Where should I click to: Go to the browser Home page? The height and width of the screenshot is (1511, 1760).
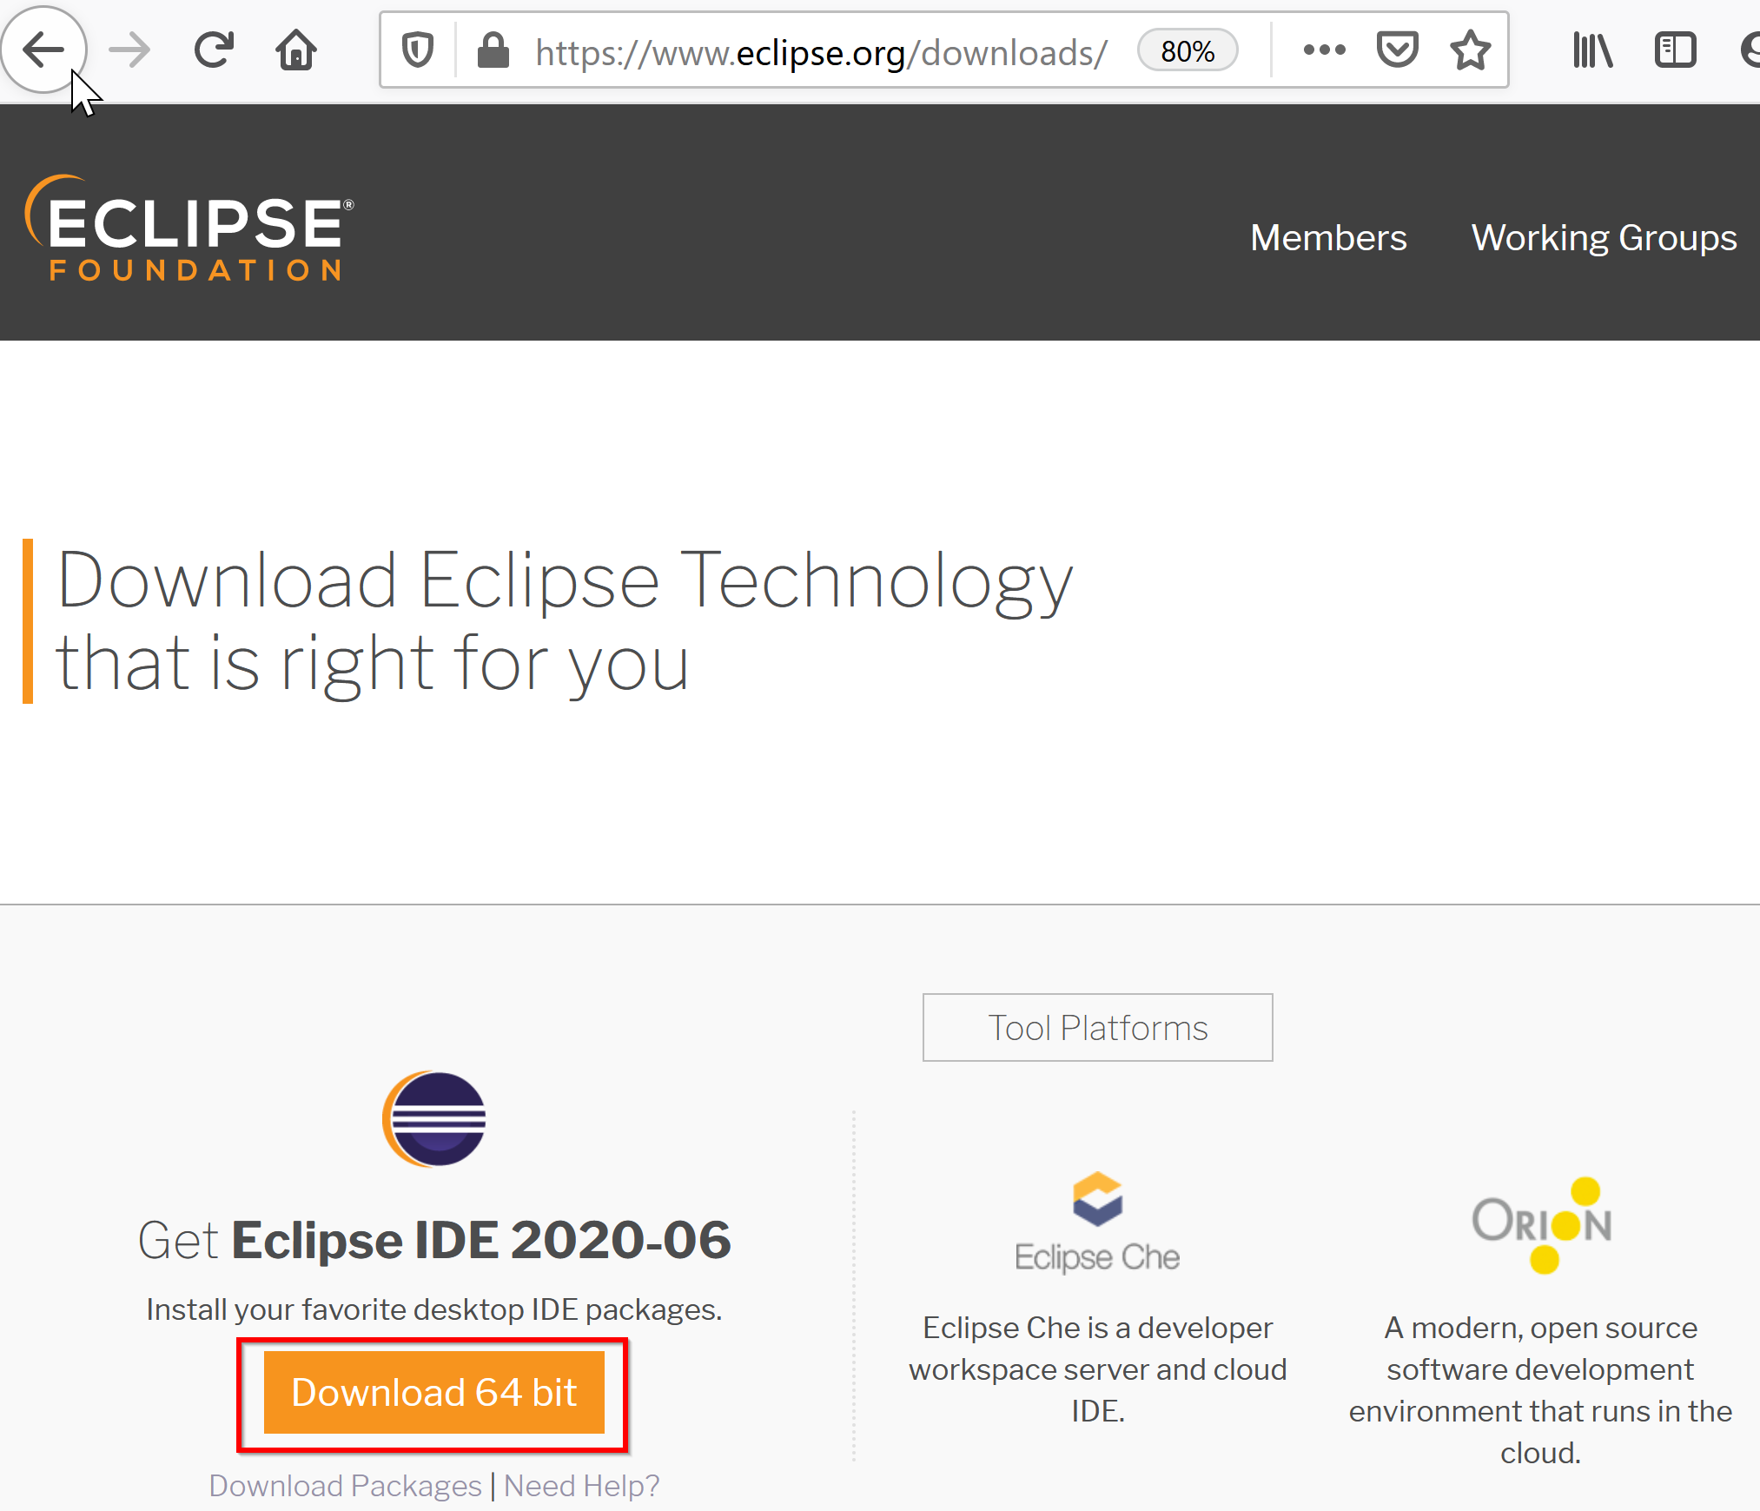[x=296, y=50]
